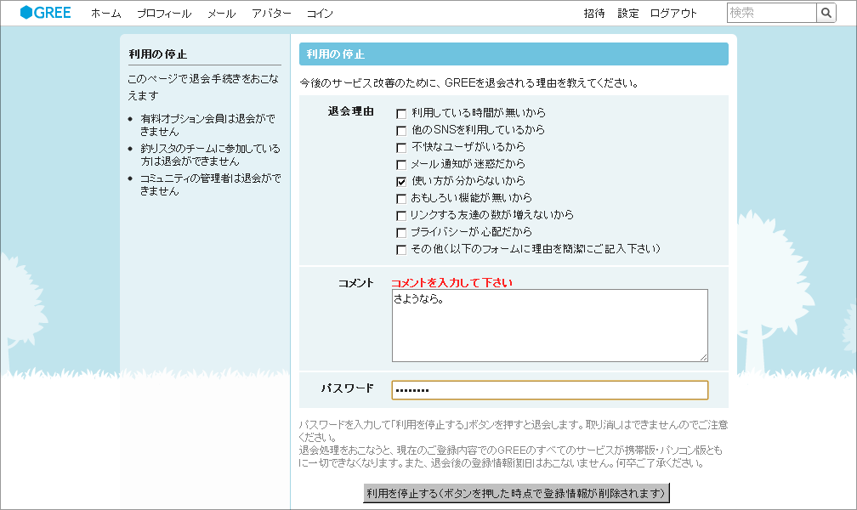Go to the メール page
This screenshot has height=510, width=857.
coord(221,13)
